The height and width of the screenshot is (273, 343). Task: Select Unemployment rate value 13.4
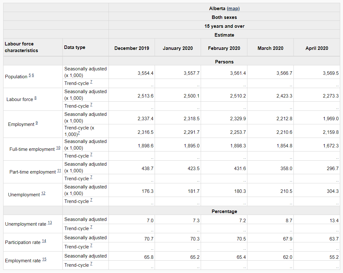pos(334,221)
